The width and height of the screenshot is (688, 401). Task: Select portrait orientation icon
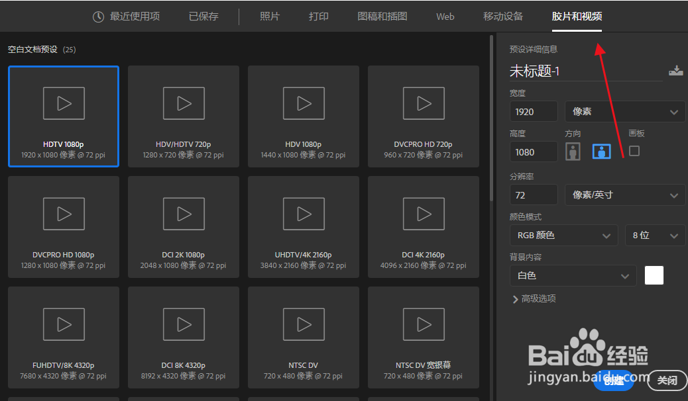[x=573, y=152]
